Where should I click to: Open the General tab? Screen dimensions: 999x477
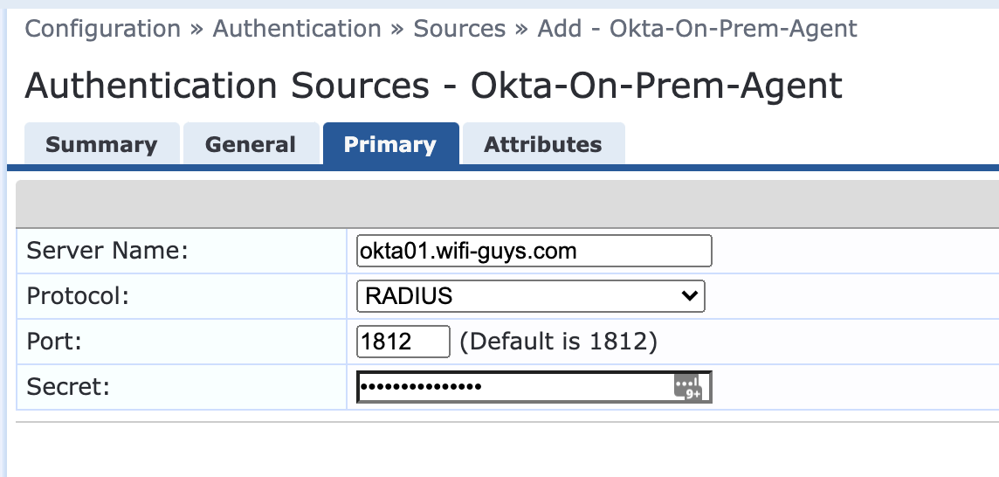click(251, 144)
